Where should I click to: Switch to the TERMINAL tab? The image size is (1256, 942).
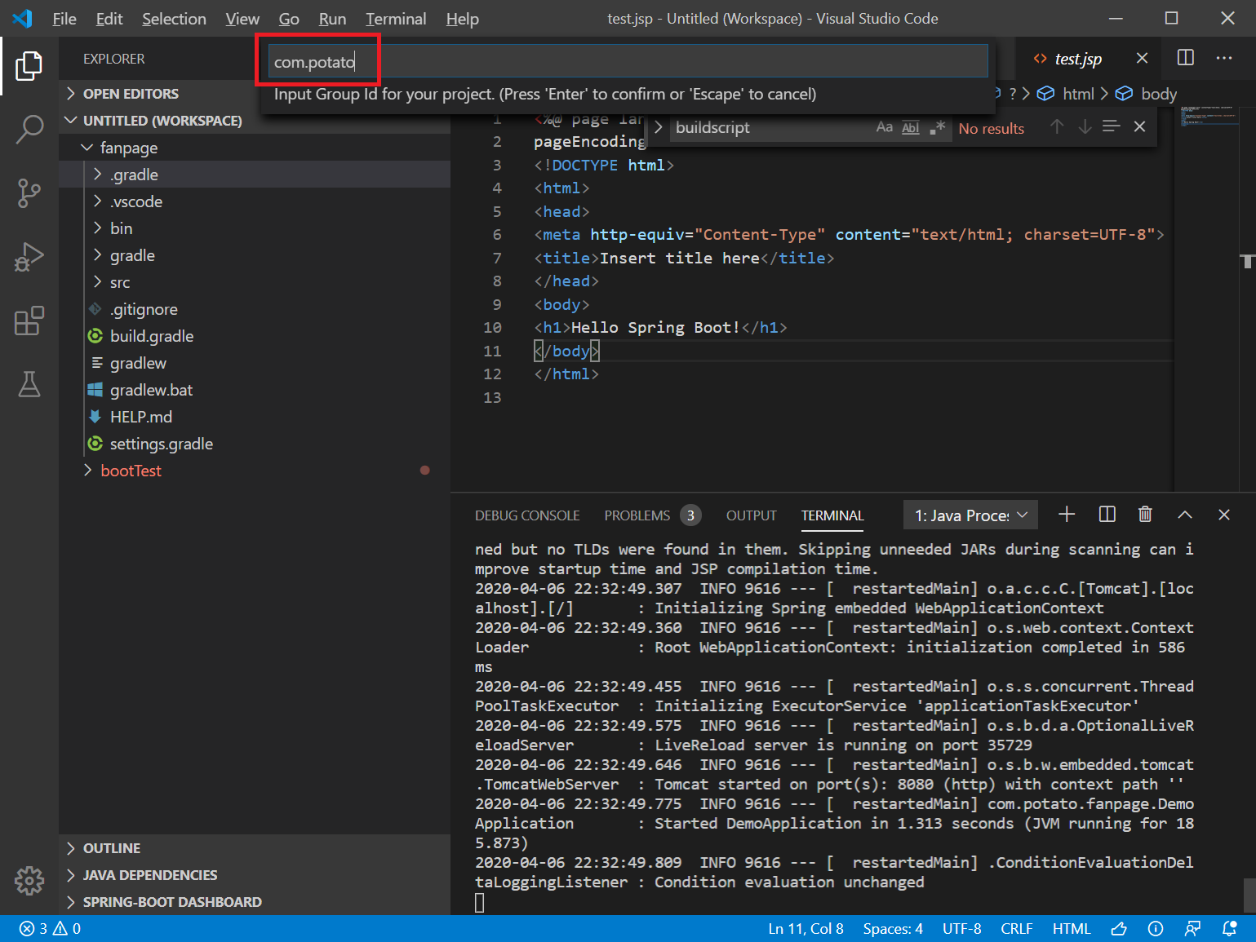tap(832, 515)
